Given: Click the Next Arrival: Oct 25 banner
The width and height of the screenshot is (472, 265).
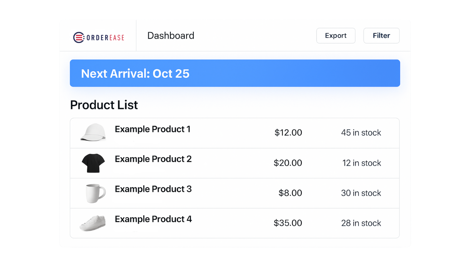Looking at the screenshot, I should pos(235,73).
